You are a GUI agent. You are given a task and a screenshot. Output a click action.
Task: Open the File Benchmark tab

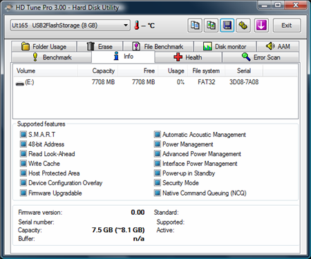tap(158, 46)
